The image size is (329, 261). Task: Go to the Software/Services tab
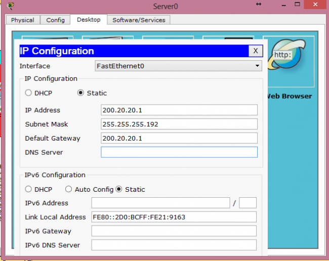pyautogui.click(x=139, y=20)
